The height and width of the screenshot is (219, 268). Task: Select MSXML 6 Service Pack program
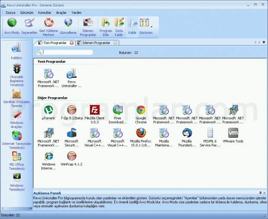click(x=210, y=137)
